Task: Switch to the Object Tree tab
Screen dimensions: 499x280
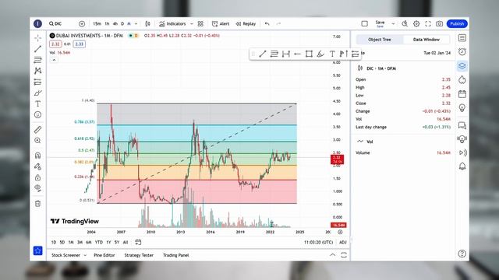Action: tap(380, 40)
